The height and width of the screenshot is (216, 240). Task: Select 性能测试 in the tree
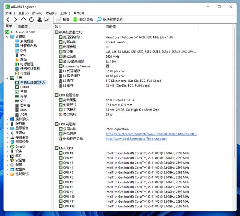20,174
